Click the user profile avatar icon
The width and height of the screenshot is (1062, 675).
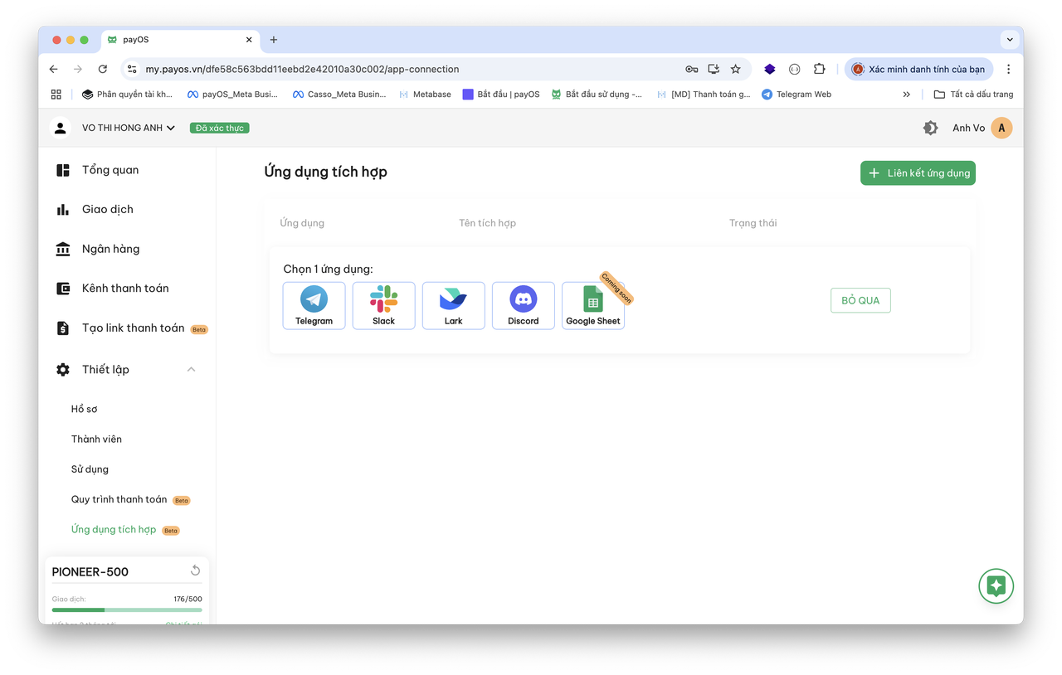60,128
